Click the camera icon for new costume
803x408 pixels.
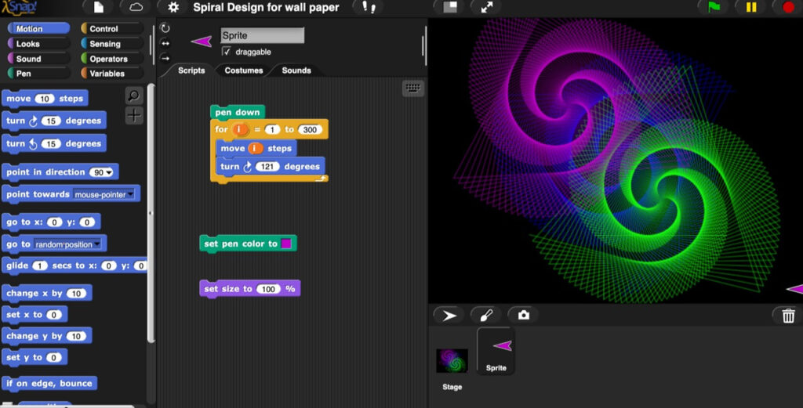pyautogui.click(x=523, y=316)
